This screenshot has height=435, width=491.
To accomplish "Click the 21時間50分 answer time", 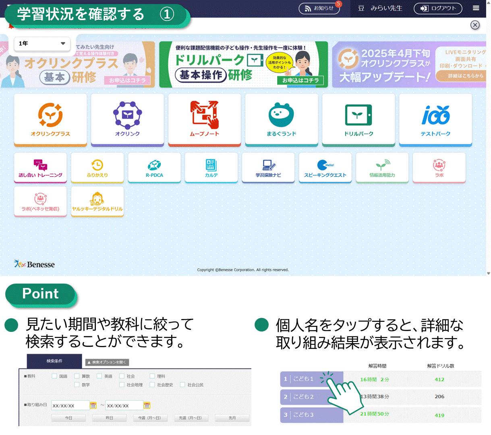I will 375,414.
